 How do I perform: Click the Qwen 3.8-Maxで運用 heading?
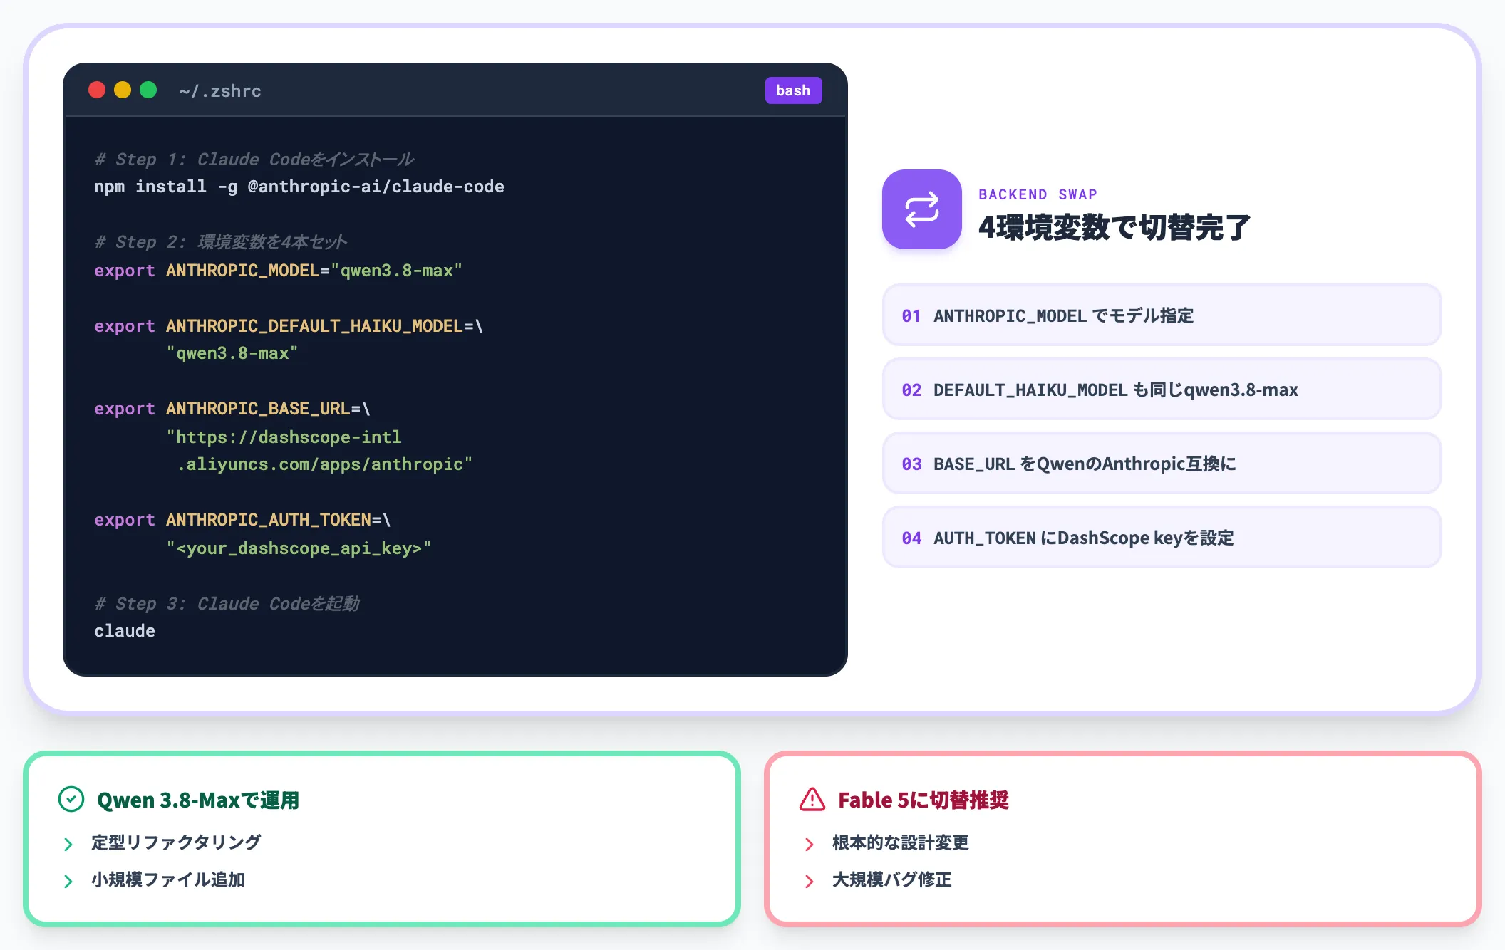point(198,800)
